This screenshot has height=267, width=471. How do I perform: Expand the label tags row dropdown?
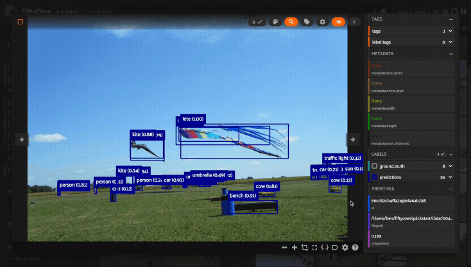[450, 42]
